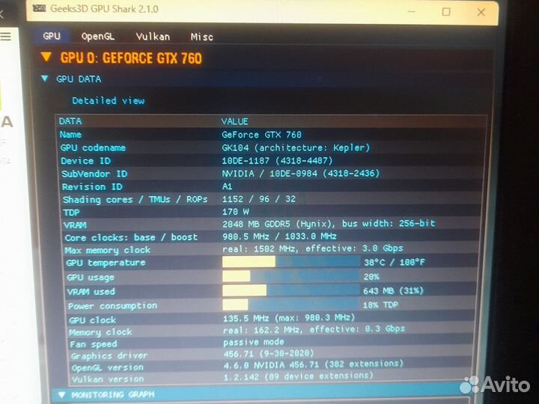Select the Memory clock label
Screen dimensions: 539x404
(x=100, y=332)
